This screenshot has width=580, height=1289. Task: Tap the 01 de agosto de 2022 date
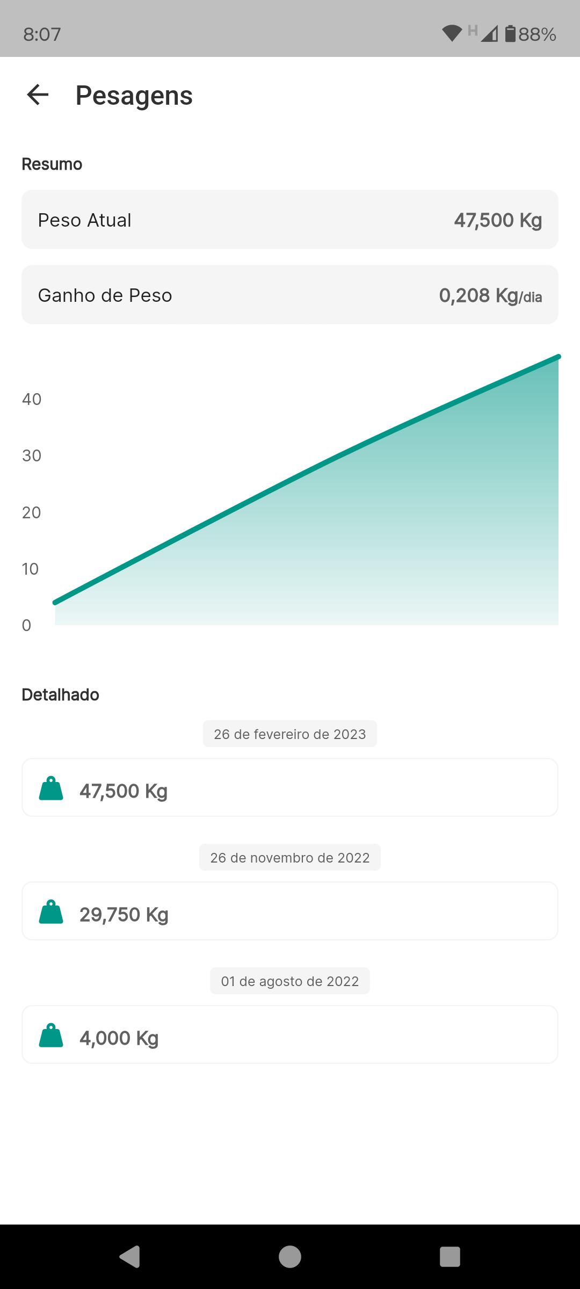pos(290,981)
